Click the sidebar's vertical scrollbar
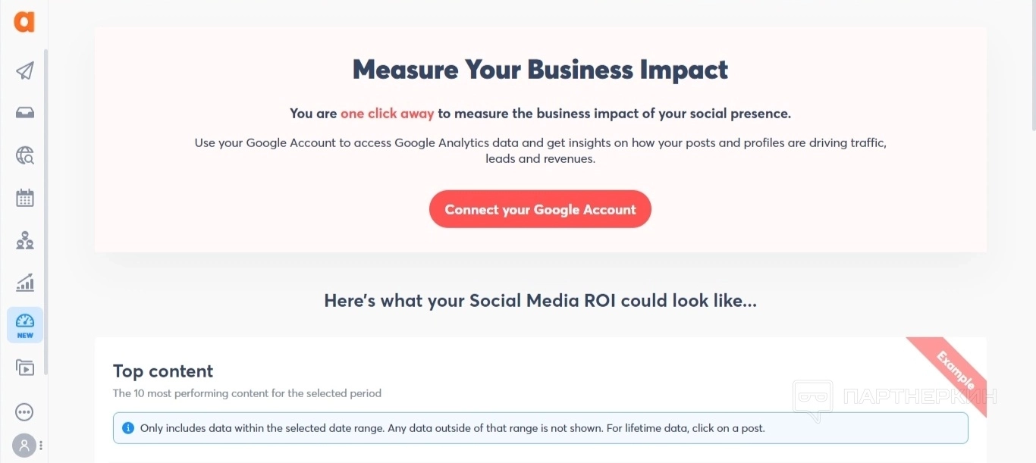This screenshot has width=1036, height=463. pos(46,212)
